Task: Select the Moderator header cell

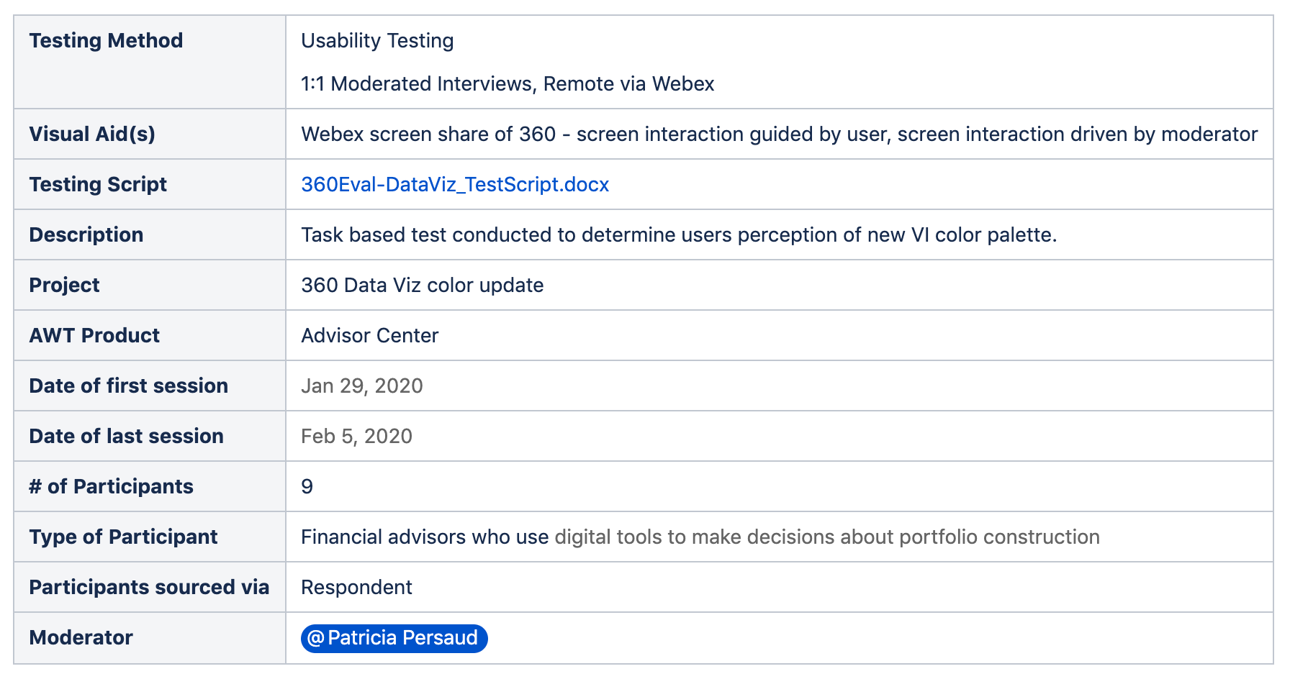Action: pyautogui.click(x=150, y=638)
